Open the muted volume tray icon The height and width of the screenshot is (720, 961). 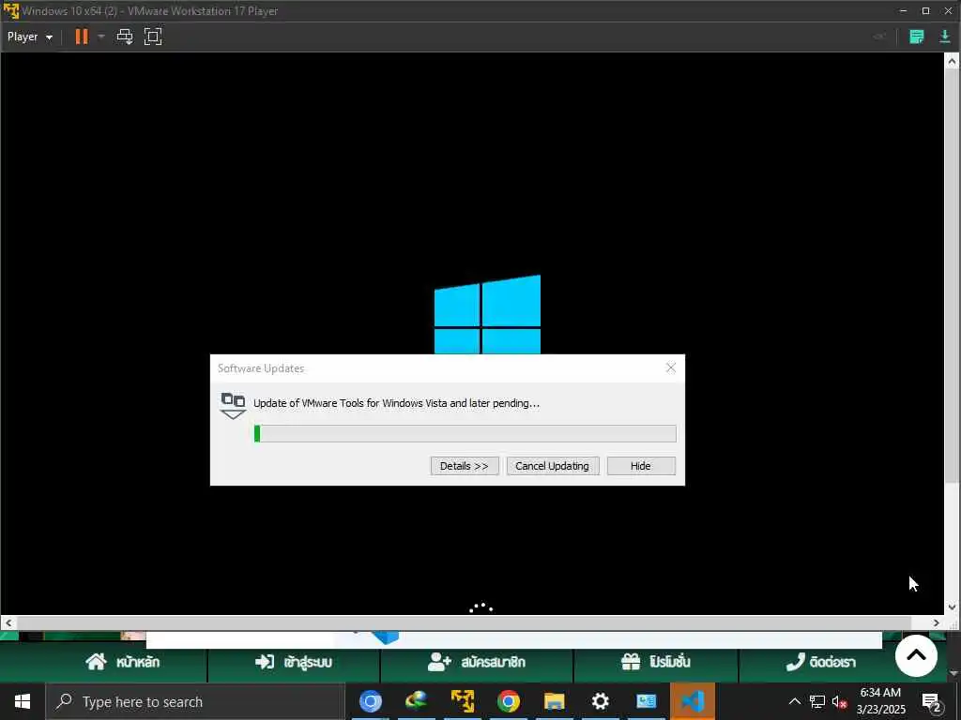pyautogui.click(x=839, y=701)
